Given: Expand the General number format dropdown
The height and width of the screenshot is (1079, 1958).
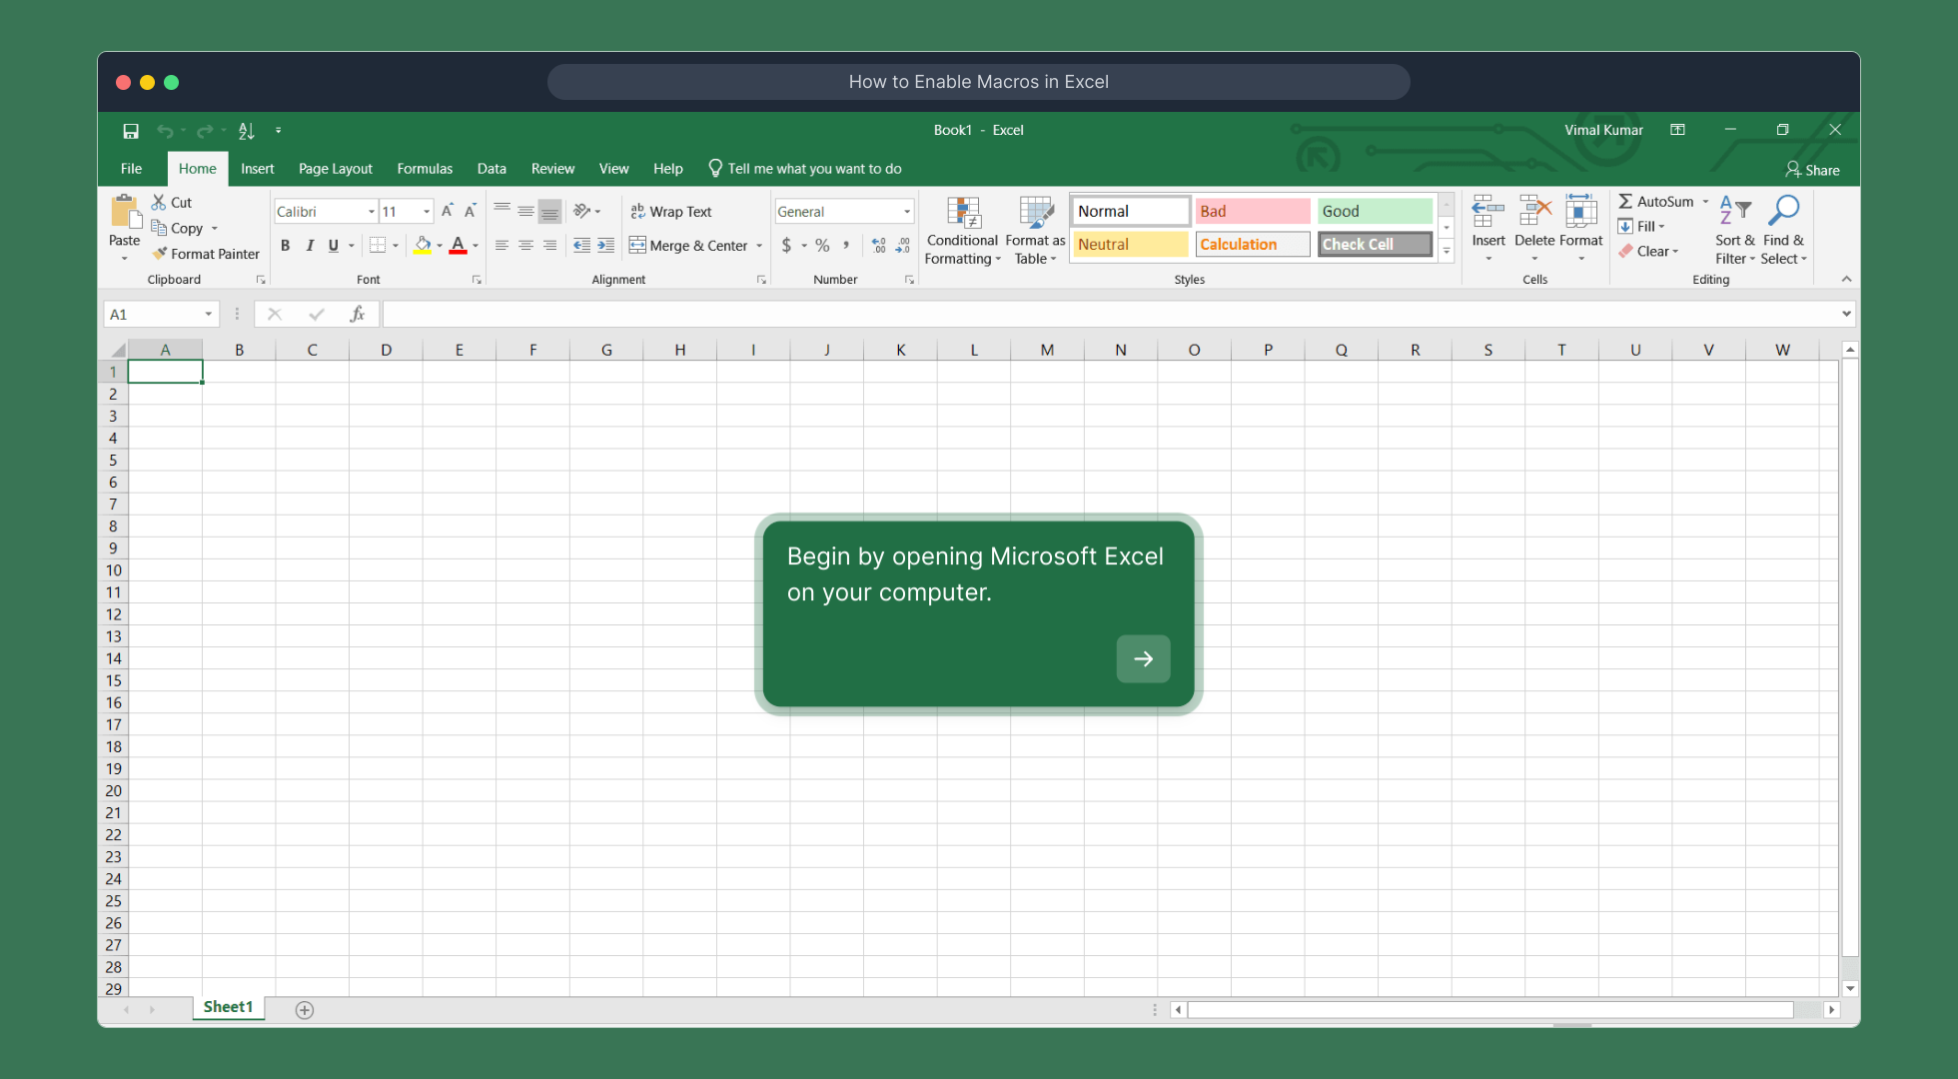Looking at the screenshot, I should click(x=907, y=212).
